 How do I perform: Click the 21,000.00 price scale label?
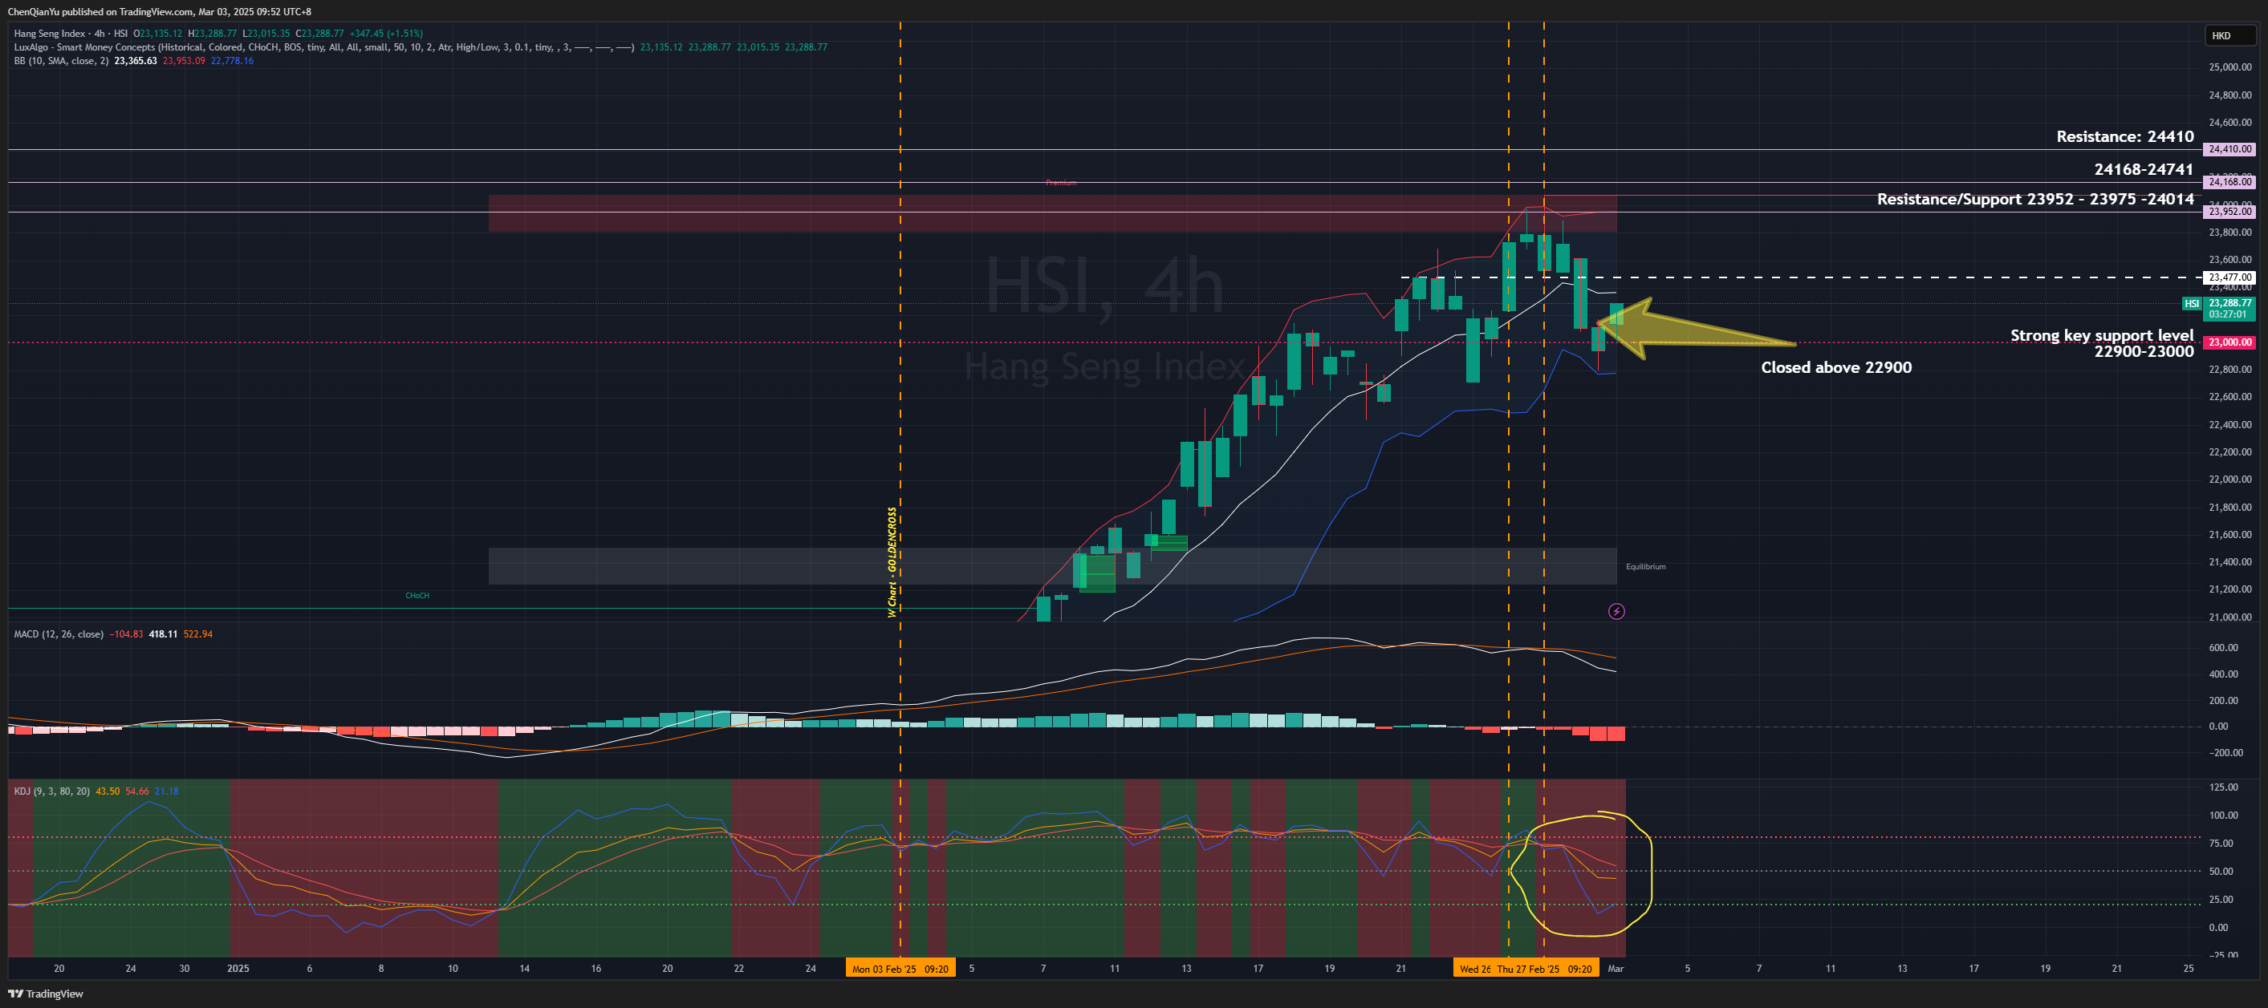[2229, 617]
